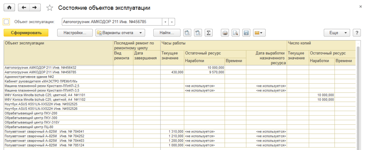Print the report using printer icon
366x150 pixels.
click(225, 33)
